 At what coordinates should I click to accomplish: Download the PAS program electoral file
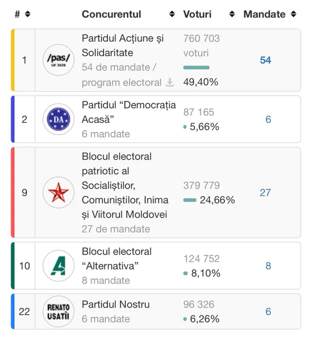[170, 83]
